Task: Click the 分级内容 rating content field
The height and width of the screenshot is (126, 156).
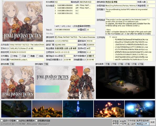Action: (121, 6)
